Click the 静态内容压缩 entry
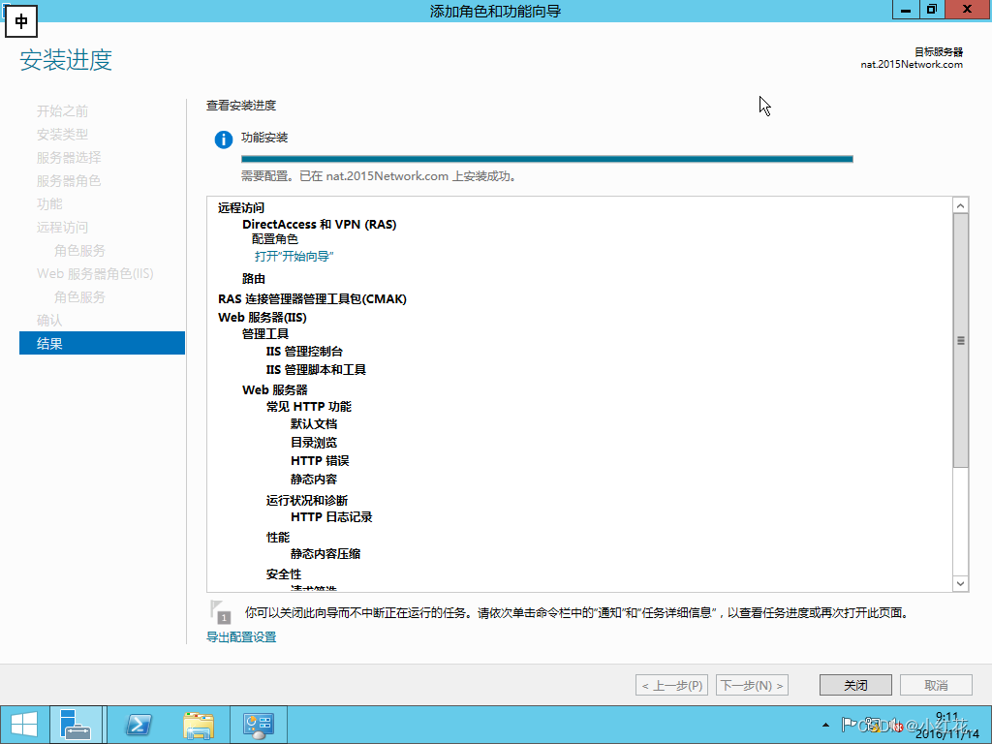This screenshot has width=992, height=744. pos(325,553)
